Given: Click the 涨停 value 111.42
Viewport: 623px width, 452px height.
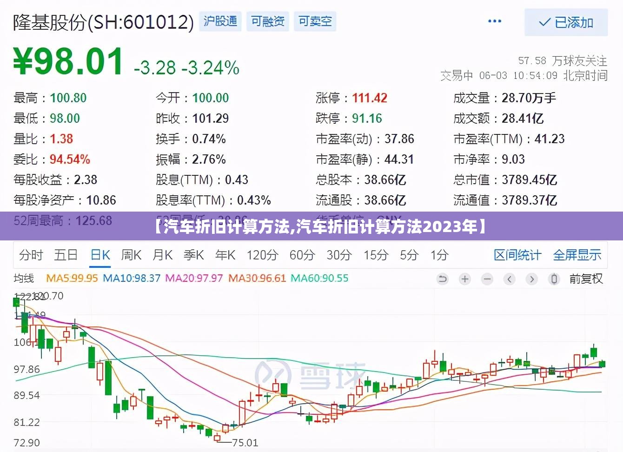Looking at the screenshot, I should point(370,98).
